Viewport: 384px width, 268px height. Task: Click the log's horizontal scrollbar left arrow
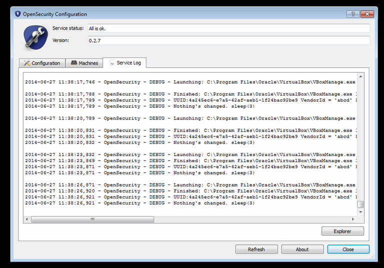click(27, 219)
